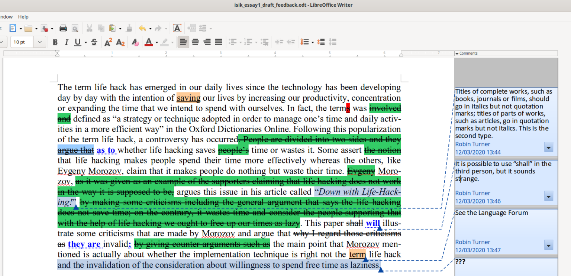Open menu for the 13:44 comment
571x276 pixels.
tap(548, 147)
